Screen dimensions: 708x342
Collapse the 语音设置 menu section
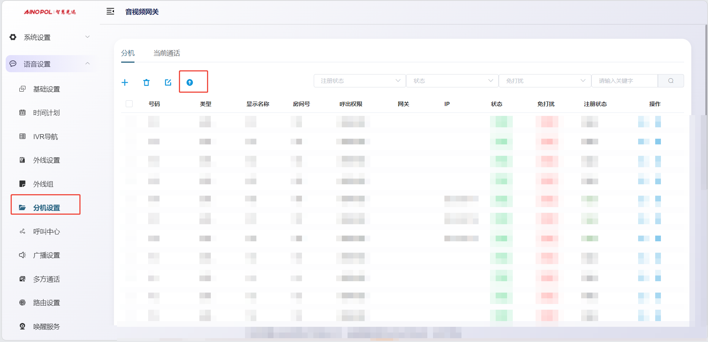49,64
